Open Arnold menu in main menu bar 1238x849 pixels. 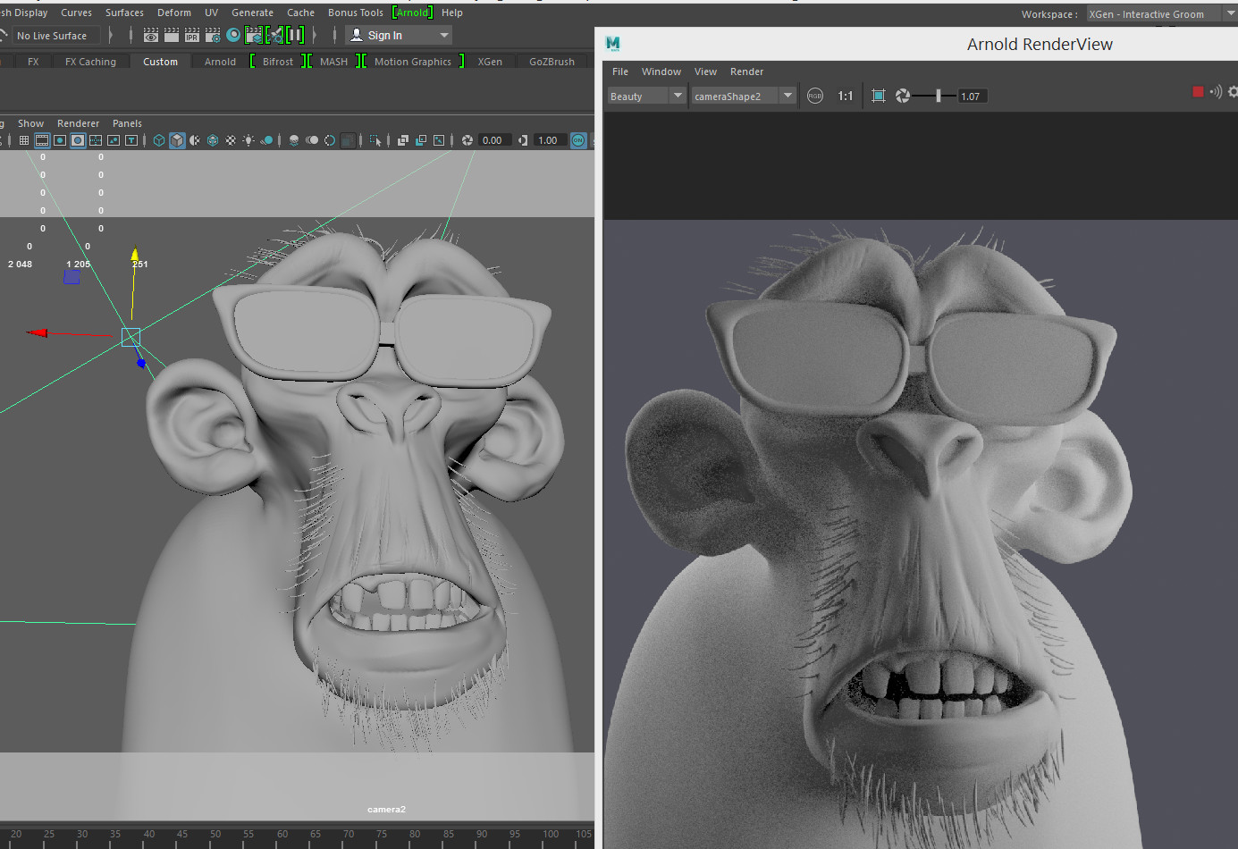pos(412,13)
